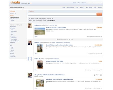Browse the Vacation Rentals subcategory

click(15, 41)
